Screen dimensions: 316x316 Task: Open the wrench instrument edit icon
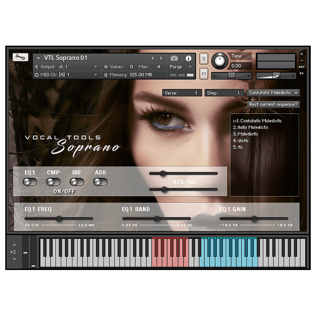[x=20, y=57]
